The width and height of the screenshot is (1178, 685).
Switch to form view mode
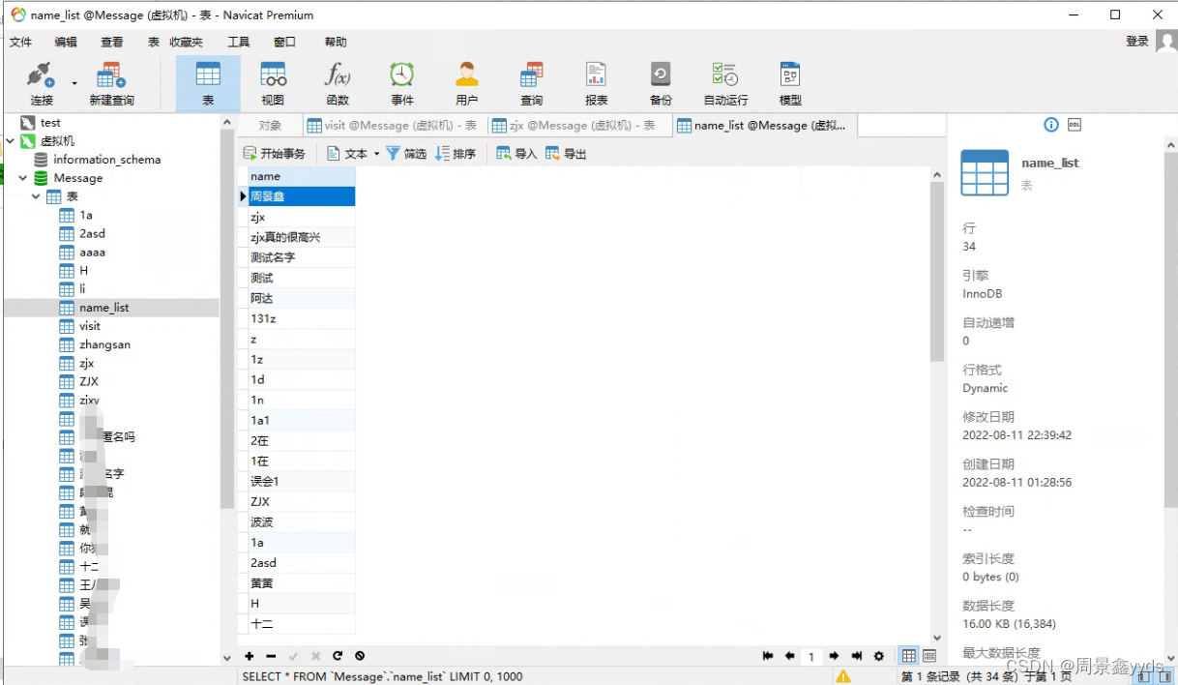[929, 656]
